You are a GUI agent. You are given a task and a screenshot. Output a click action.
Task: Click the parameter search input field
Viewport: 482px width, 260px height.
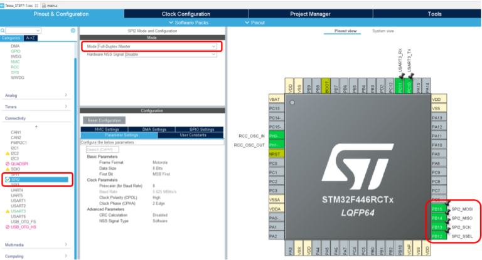(102, 149)
